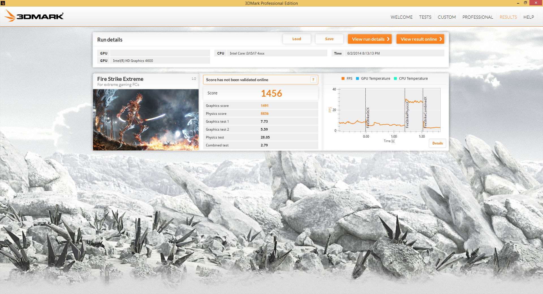Click the overall score 1456
Image resolution: width=543 pixels, height=294 pixels.
pos(271,93)
